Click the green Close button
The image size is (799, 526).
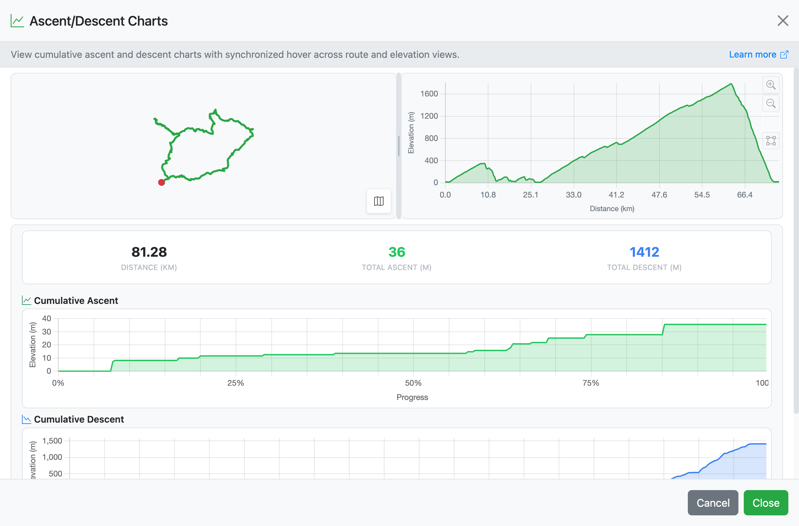click(765, 502)
